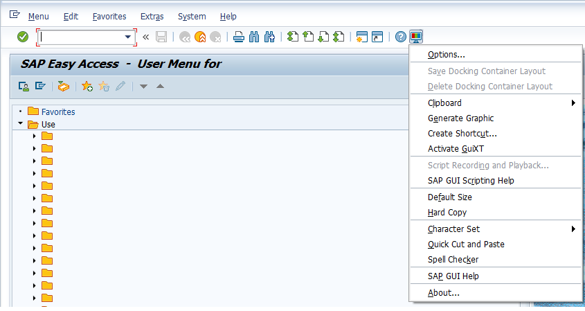
Task: Click the green checkmark Enter icon
Action: point(23,37)
